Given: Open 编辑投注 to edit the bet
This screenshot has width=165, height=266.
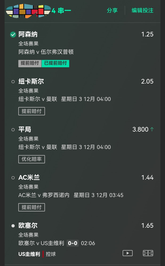Looking at the screenshot, I should 142,10.
